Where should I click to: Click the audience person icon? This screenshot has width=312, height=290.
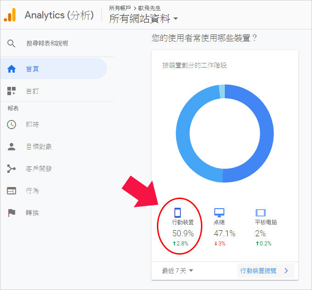(x=11, y=147)
